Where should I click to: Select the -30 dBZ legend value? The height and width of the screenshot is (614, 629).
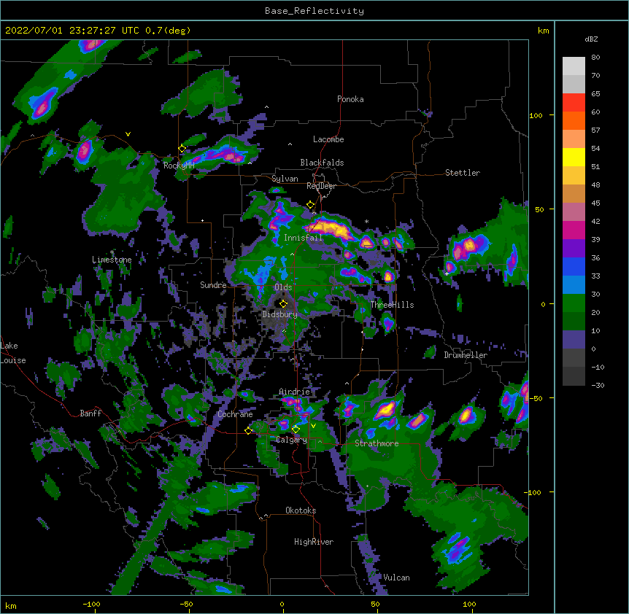point(598,386)
